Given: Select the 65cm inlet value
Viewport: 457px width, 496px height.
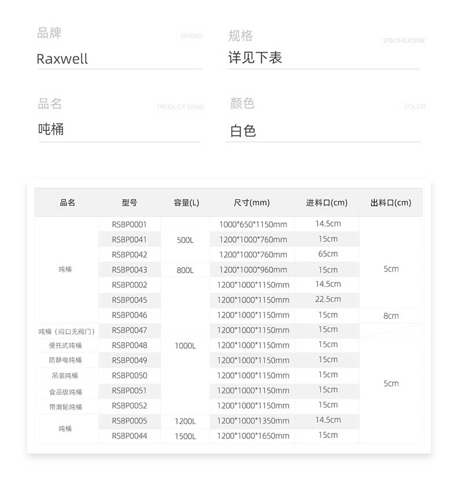Looking at the screenshot, I should [327, 254].
